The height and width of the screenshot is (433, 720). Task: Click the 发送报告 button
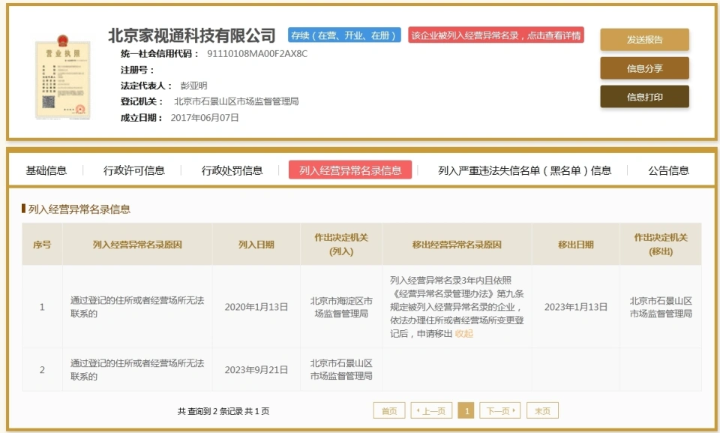point(644,40)
